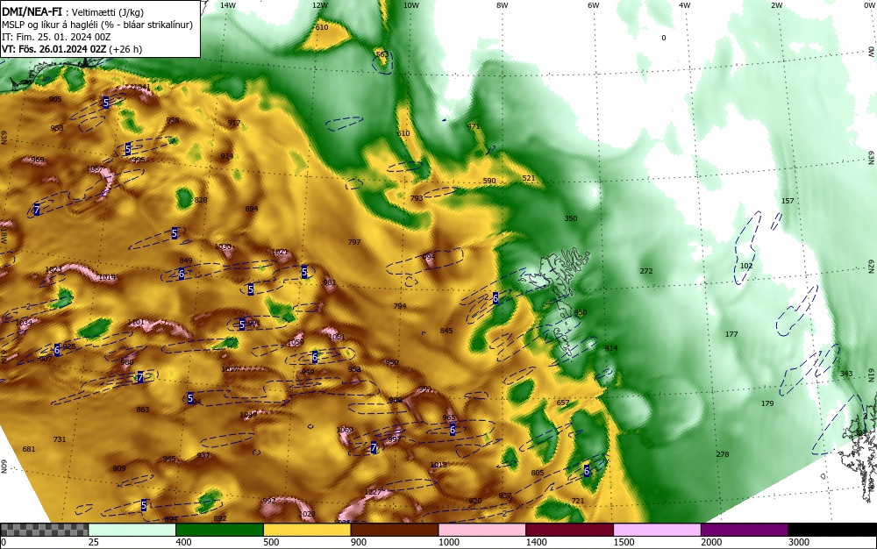Click the map value 350
The image size is (877, 549).
[x=571, y=218]
